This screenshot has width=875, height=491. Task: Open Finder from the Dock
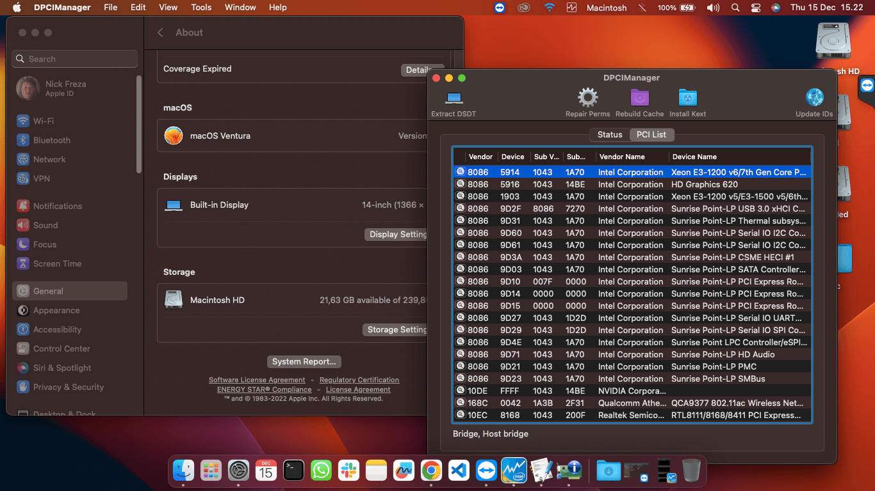[x=184, y=471]
